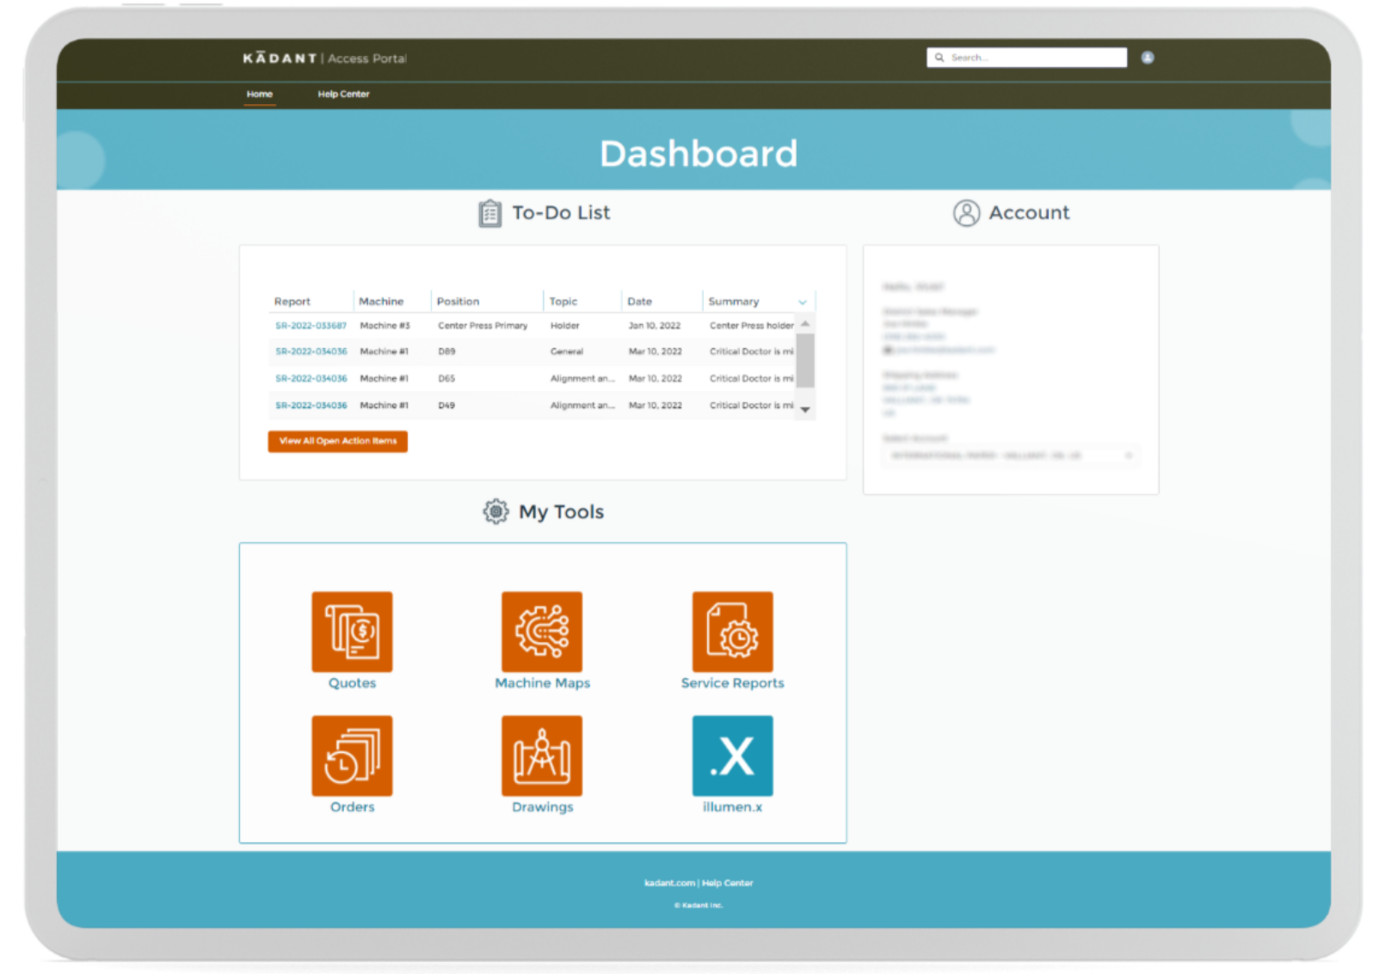
Task: Open SR-2022-034036 report in D89 row
Action: point(311,352)
